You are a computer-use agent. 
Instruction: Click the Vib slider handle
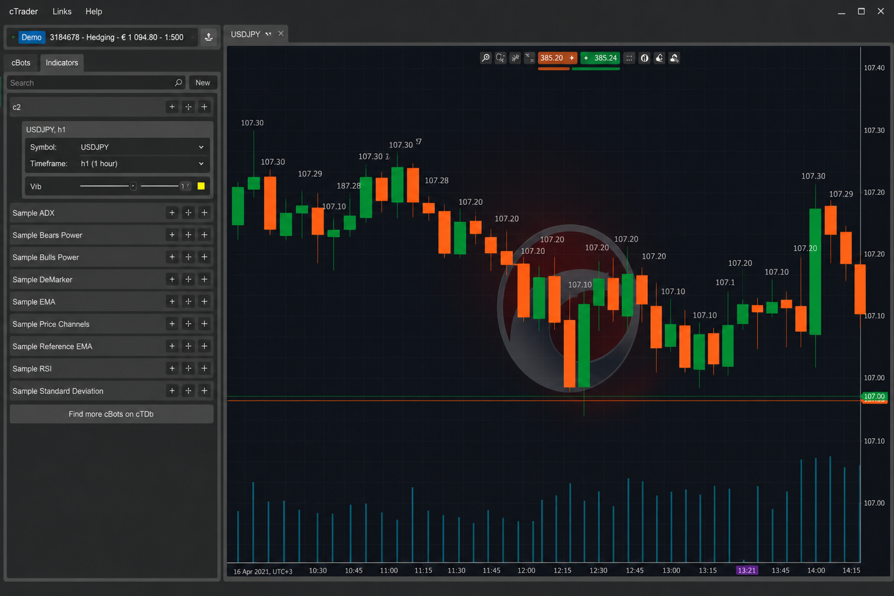133,186
